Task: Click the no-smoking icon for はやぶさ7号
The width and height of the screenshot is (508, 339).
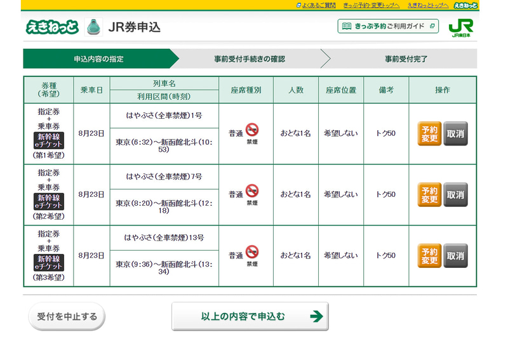Action: click(251, 190)
